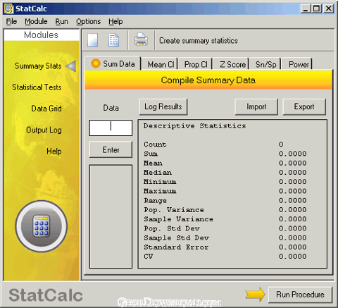Click the Run Procedure button
Screen dimensions: 338x308
tap(300, 295)
